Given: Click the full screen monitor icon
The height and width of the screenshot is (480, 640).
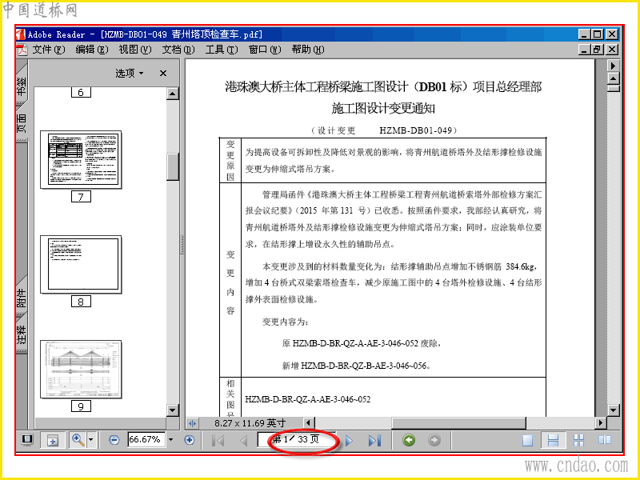Looking at the screenshot, I should point(27,440).
